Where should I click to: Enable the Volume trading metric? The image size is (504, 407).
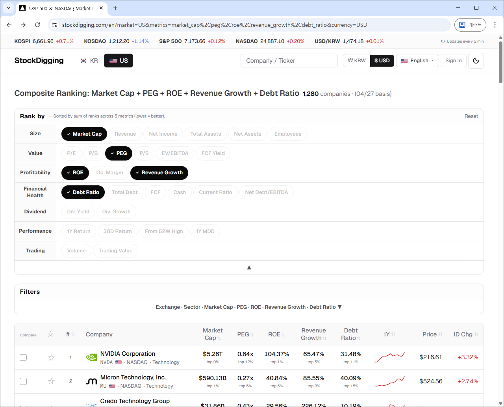coord(76,251)
